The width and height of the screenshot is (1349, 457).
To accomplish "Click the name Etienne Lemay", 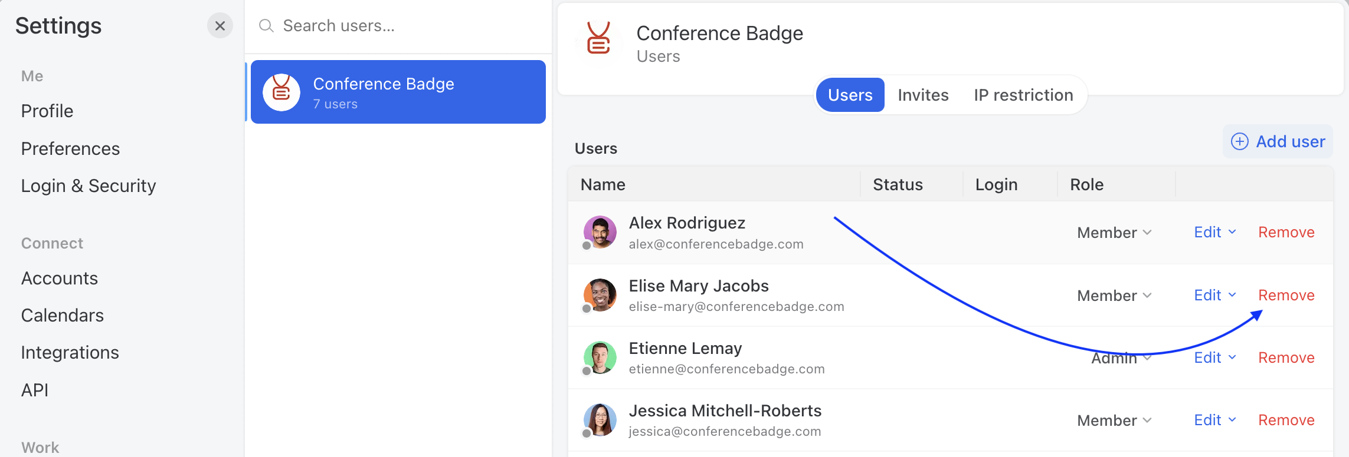I will (685, 348).
